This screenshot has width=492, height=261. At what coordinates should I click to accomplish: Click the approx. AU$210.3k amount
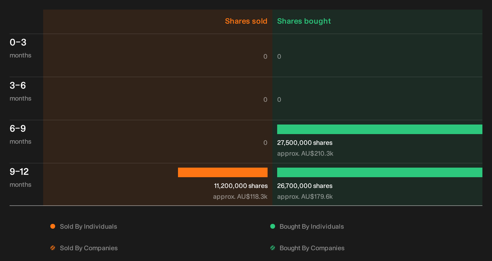click(x=305, y=154)
